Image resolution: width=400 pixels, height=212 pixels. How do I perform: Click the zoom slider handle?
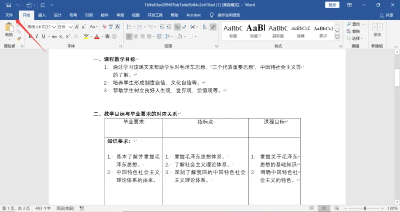[x=365, y=208]
